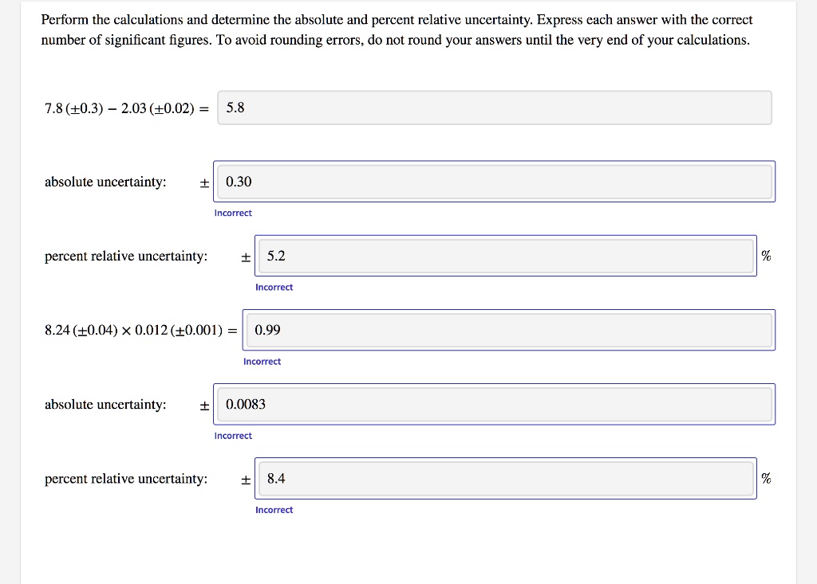Click the Incorrect label under 0.99
The height and width of the screenshot is (584, 817).
point(262,361)
